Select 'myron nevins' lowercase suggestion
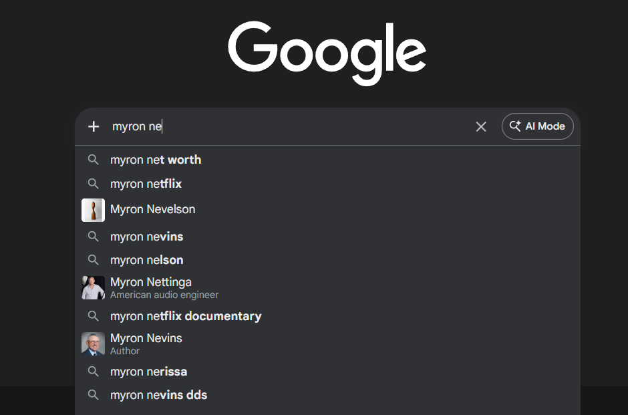 (x=327, y=237)
